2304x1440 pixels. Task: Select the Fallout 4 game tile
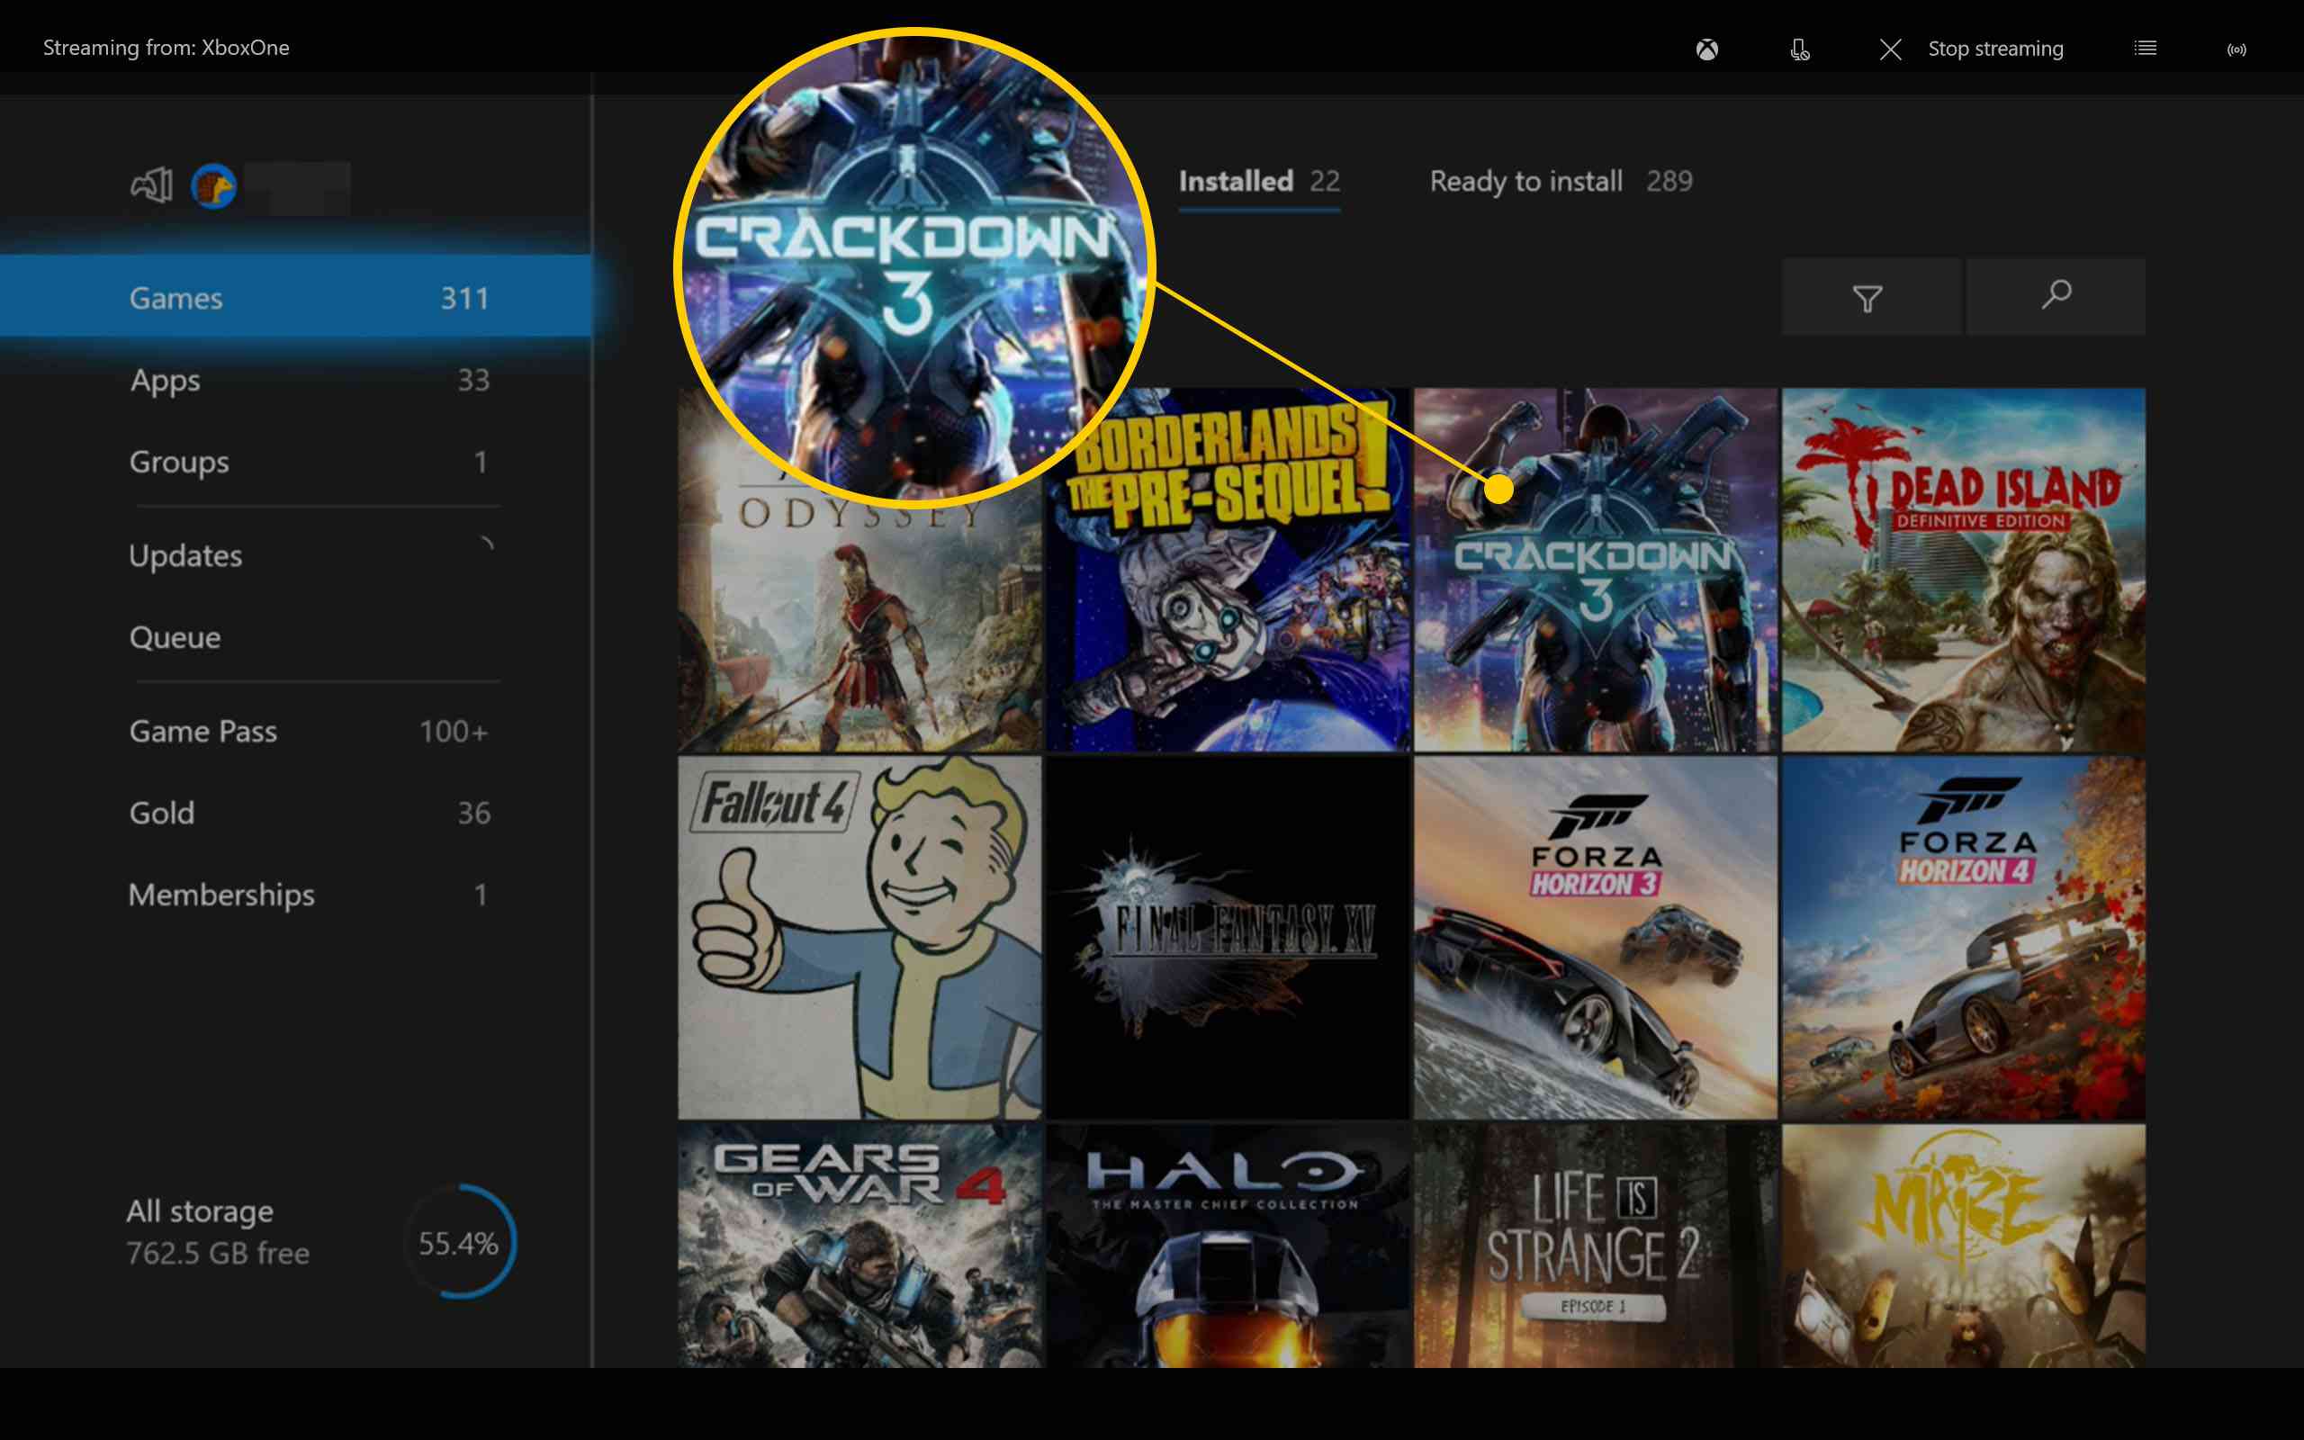click(x=859, y=938)
